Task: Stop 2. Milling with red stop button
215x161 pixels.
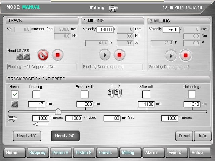Action: (186, 55)
